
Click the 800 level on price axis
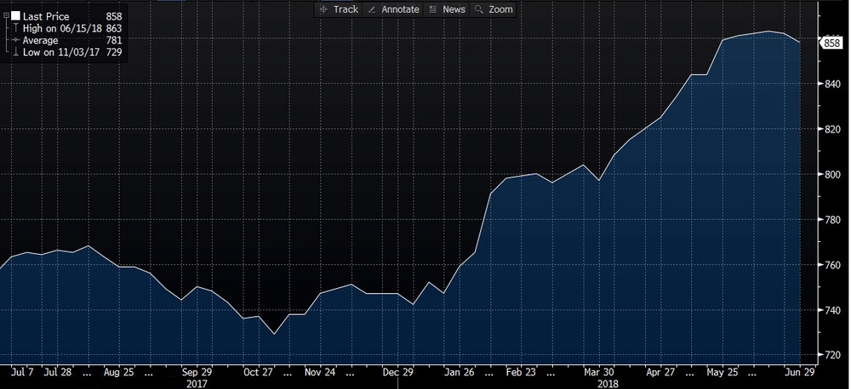(x=830, y=175)
